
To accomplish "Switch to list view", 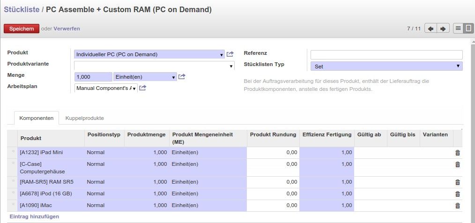I will 459,29.
